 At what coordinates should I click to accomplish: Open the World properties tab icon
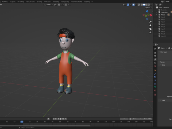[155, 66]
